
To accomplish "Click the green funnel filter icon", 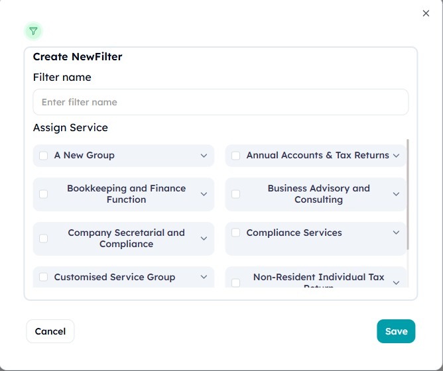I will 33,31.
